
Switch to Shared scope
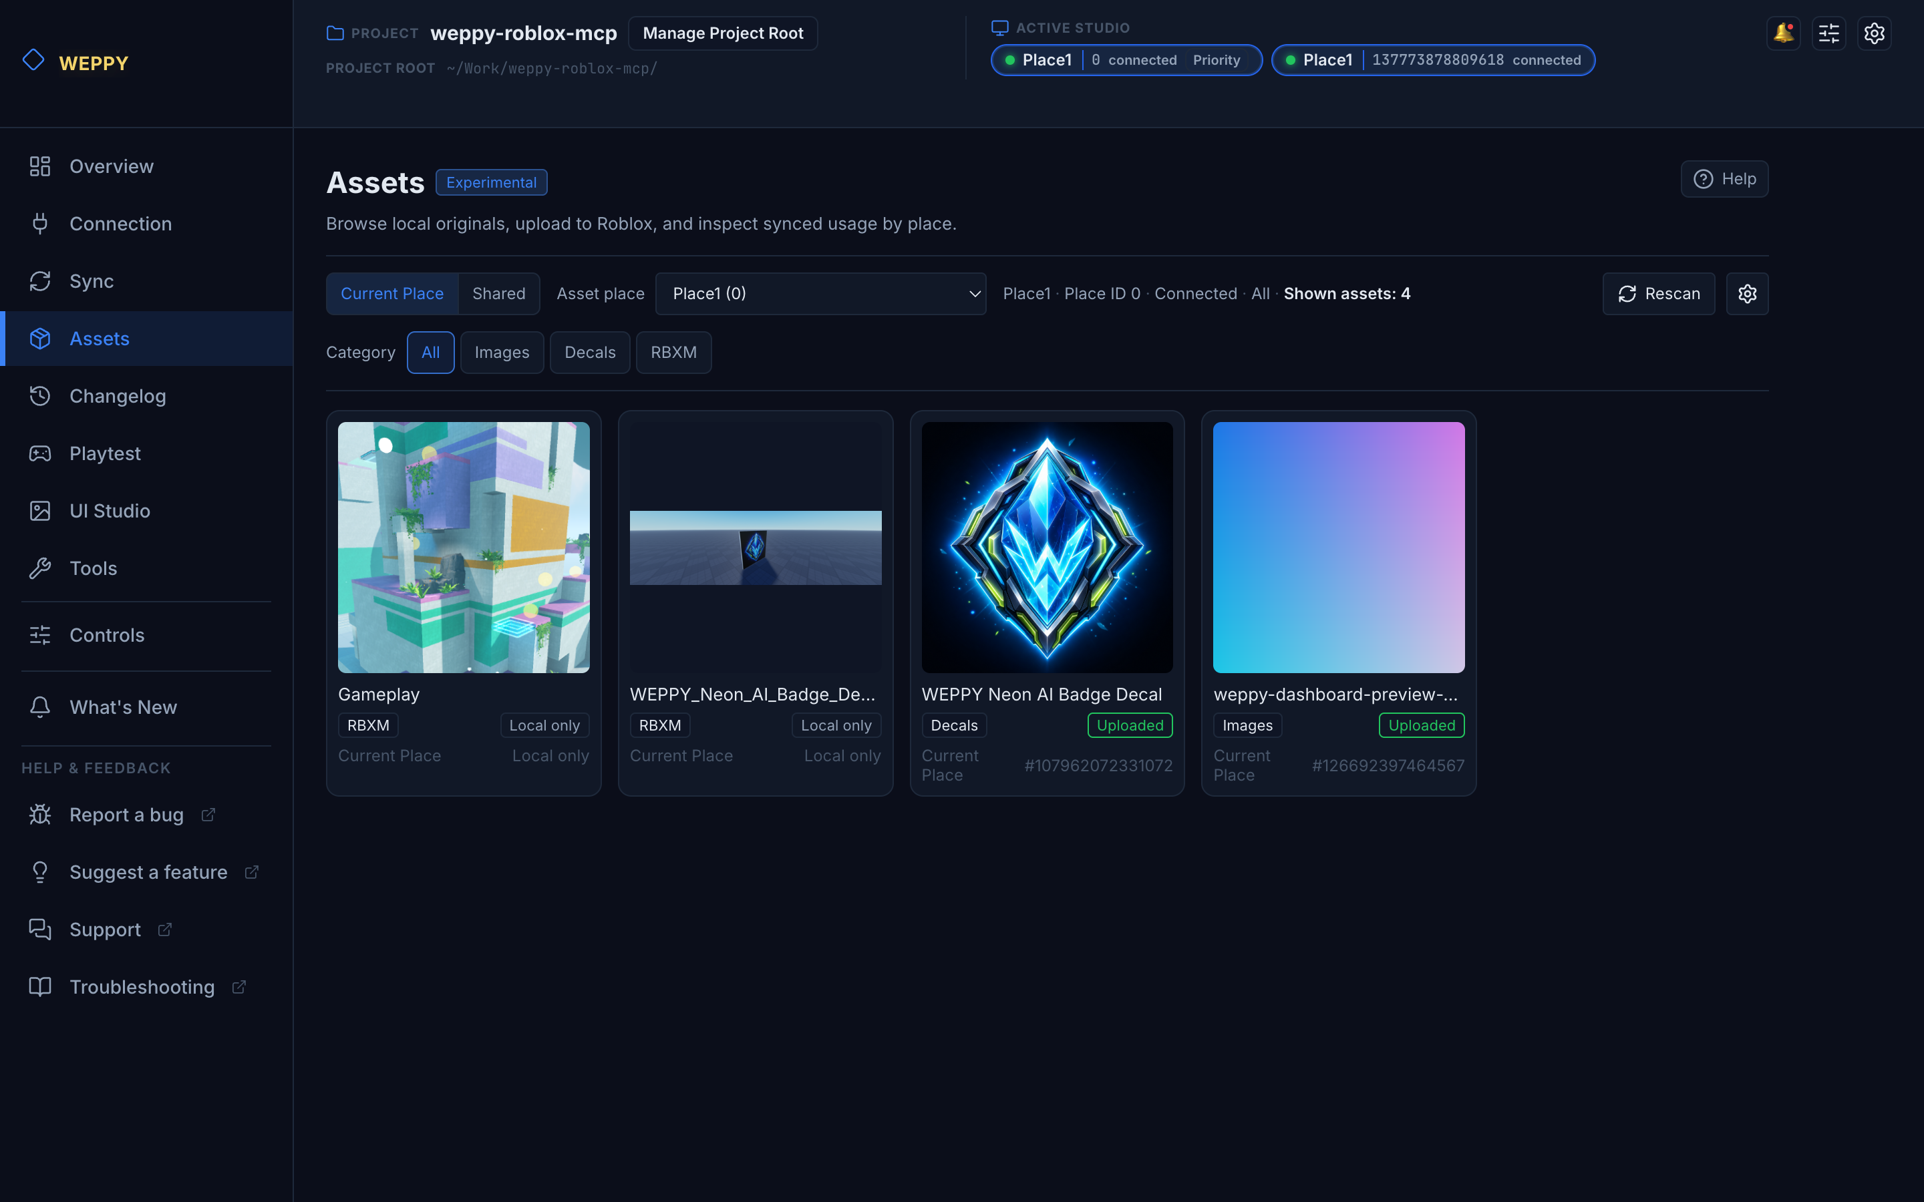pos(498,293)
